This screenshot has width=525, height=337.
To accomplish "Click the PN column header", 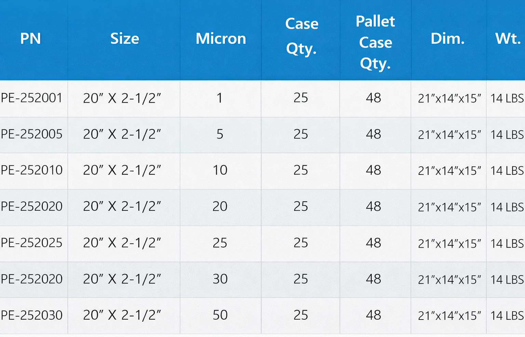I will [x=30, y=39].
